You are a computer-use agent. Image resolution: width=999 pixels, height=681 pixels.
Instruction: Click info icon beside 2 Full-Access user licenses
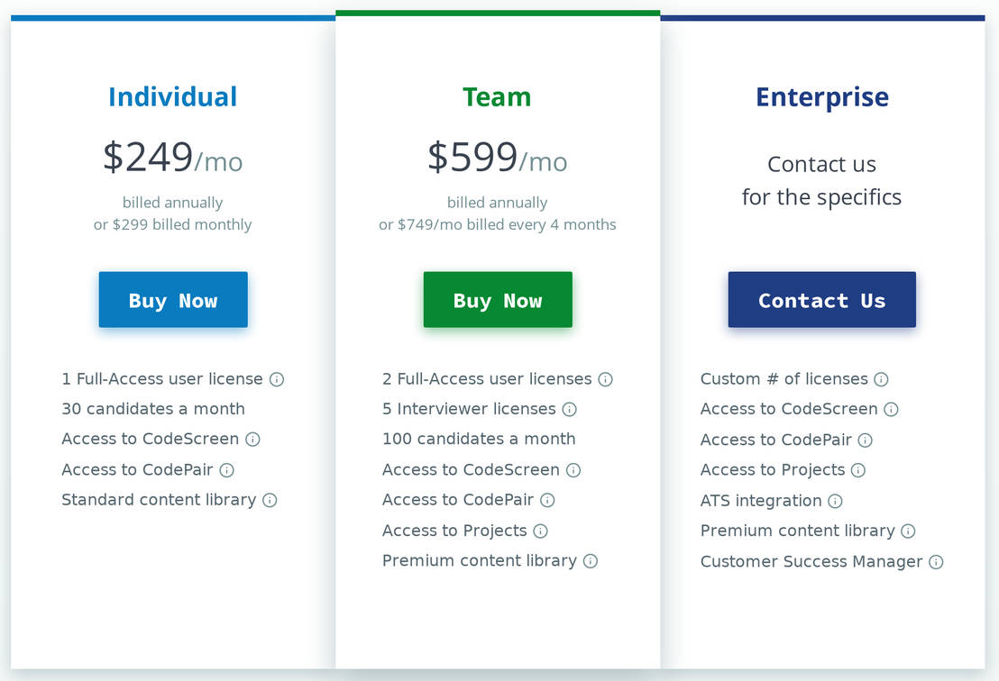pos(606,379)
